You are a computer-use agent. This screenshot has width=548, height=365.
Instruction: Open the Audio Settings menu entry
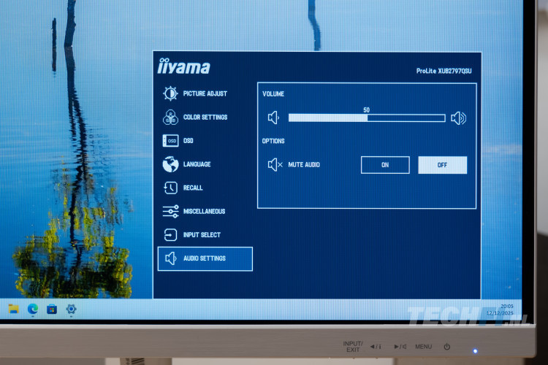tap(205, 258)
